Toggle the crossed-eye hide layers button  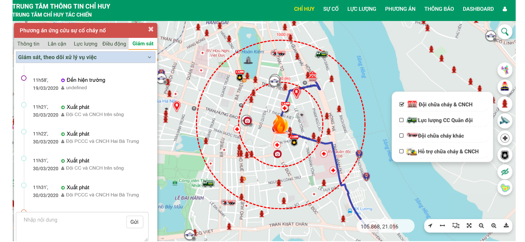[x=504, y=172]
